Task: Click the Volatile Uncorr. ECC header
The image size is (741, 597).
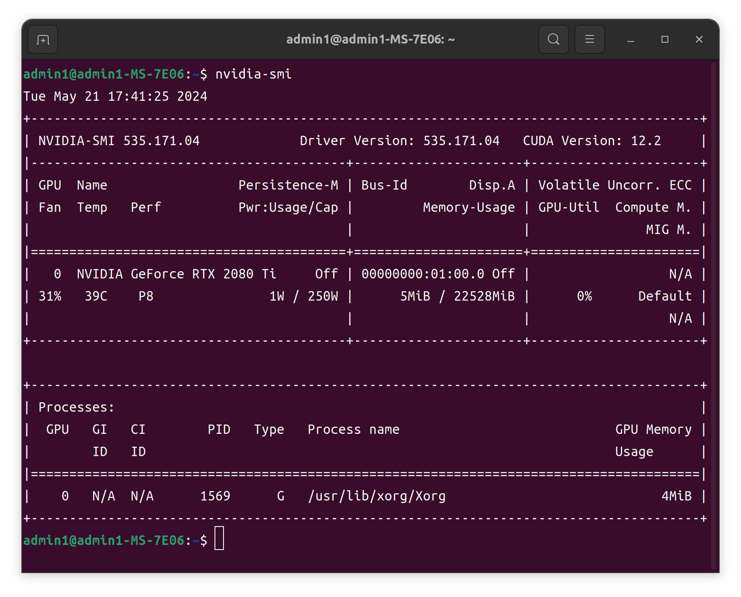Action: 615,185
